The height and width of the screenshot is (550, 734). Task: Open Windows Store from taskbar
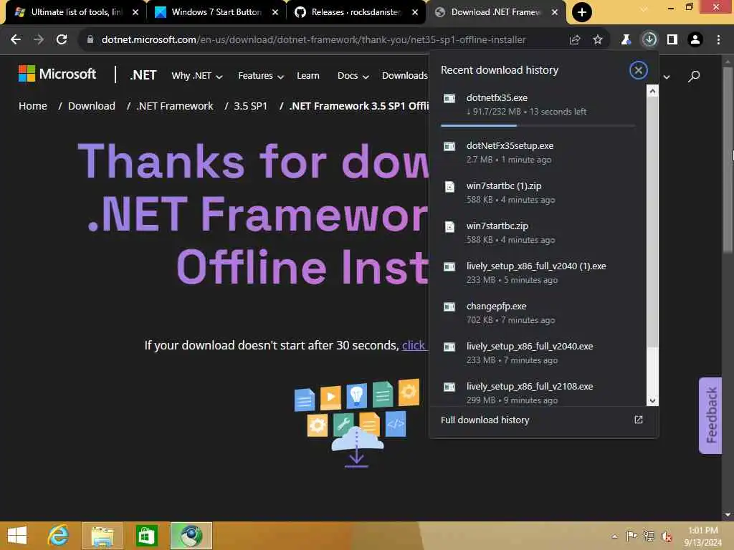click(146, 536)
